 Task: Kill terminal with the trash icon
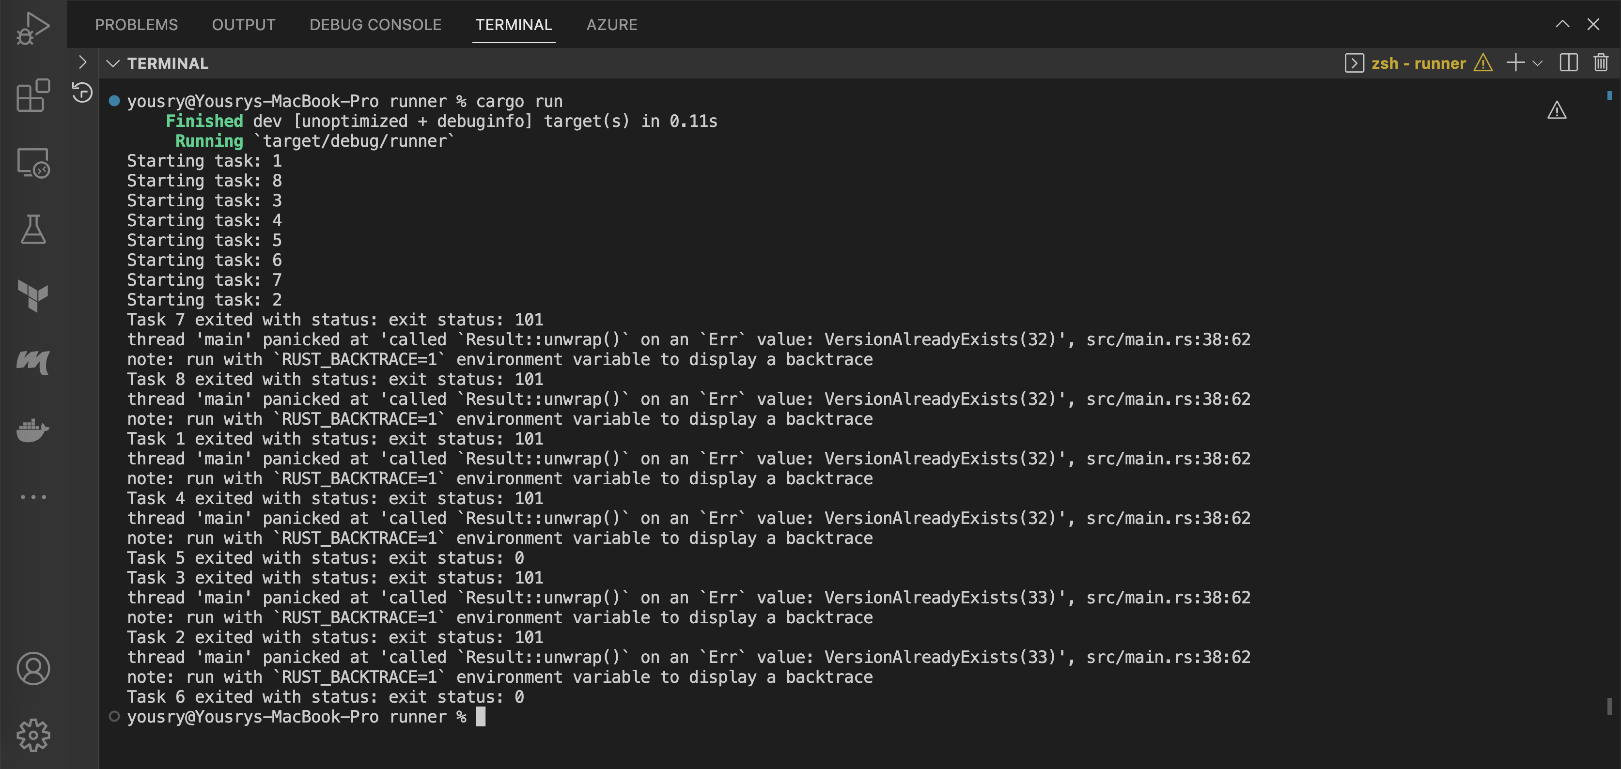[1602, 63]
